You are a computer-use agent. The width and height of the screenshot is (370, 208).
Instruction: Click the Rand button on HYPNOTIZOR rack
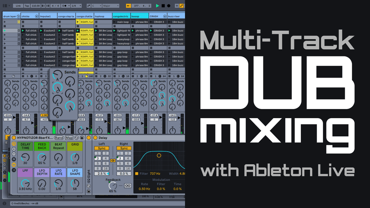click(x=59, y=138)
